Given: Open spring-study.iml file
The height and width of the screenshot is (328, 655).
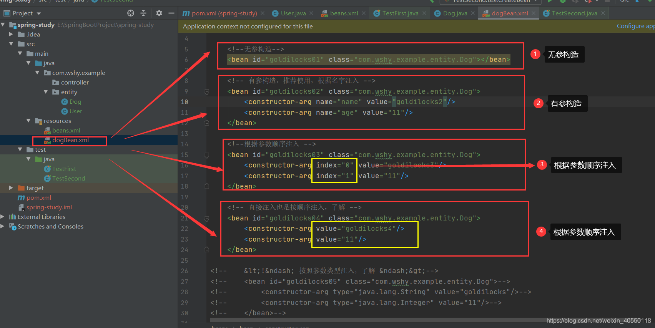Looking at the screenshot, I should pos(49,207).
